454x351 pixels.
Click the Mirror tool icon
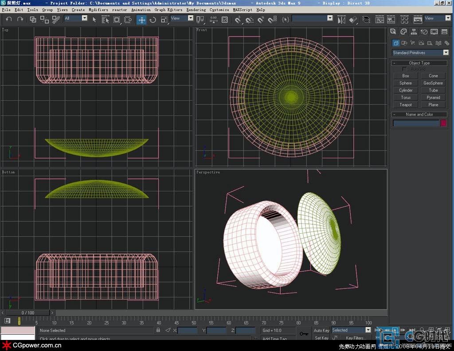tap(341, 19)
